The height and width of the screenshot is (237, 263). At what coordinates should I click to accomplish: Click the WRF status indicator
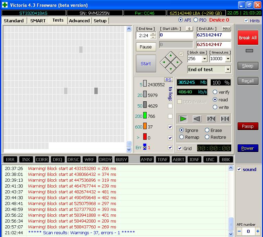coord(89,159)
